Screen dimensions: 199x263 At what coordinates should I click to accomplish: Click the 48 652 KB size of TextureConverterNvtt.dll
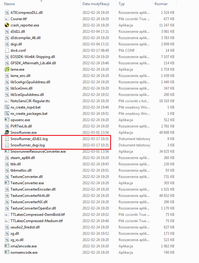tap(167, 196)
